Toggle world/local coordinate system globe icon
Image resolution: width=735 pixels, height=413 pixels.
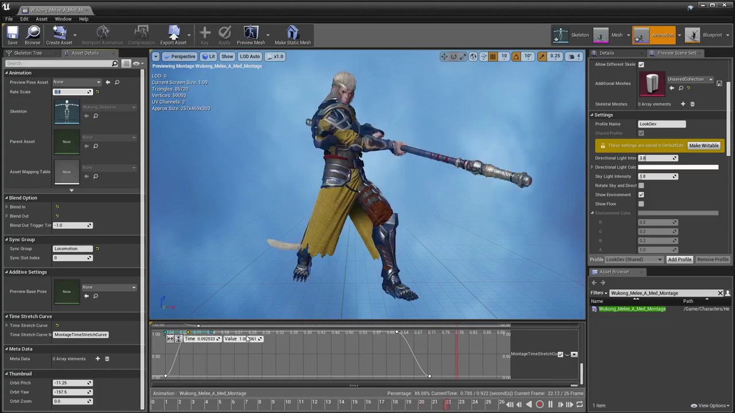[473, 56]
